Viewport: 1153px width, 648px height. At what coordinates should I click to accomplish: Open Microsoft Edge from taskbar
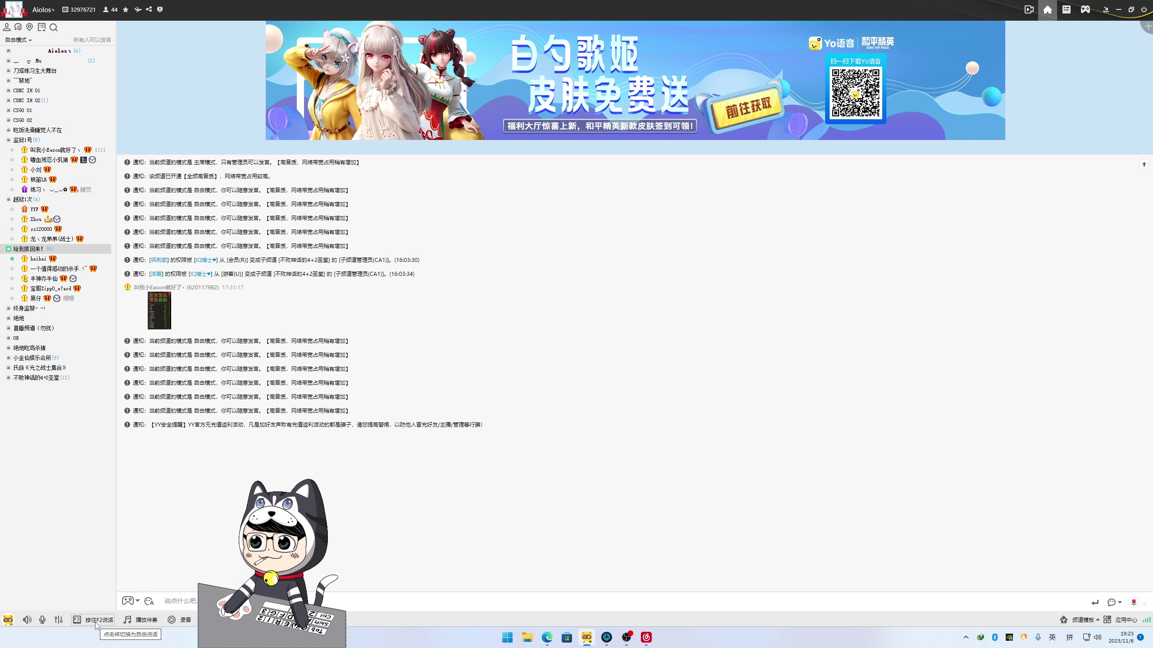pyautogui.click(x=547, y=637)
